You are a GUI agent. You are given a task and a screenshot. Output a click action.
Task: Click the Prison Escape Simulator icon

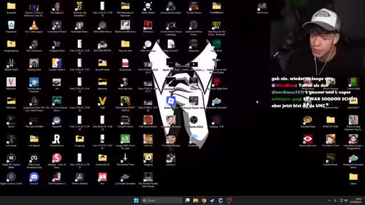(x=354, y=120)
